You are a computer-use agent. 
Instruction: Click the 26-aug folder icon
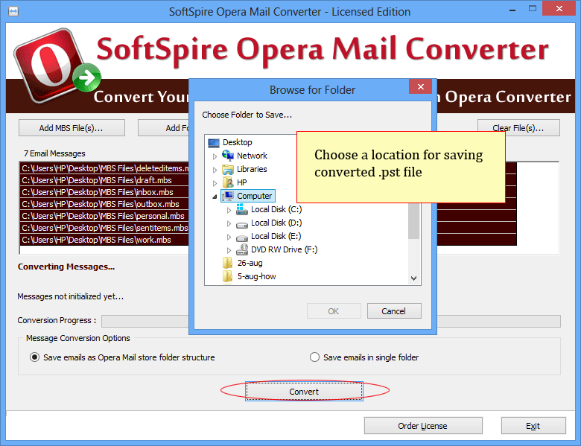pos(227,263)
